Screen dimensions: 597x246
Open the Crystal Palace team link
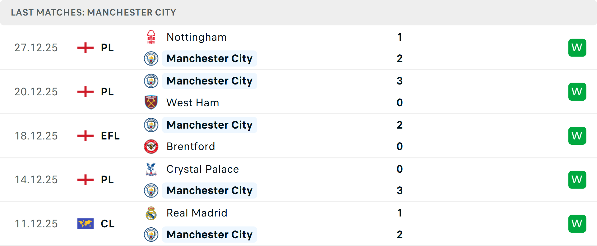click(202, 169)
